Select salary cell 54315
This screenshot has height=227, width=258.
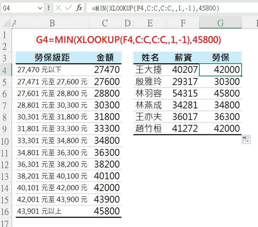pos(183,93)
